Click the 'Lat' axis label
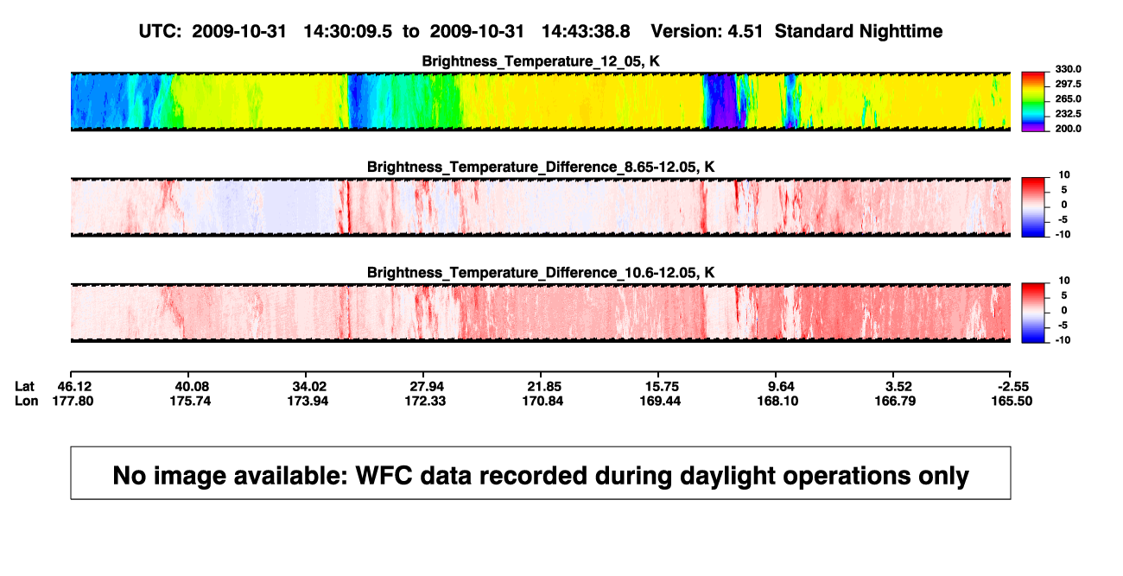 click(25, 386)
